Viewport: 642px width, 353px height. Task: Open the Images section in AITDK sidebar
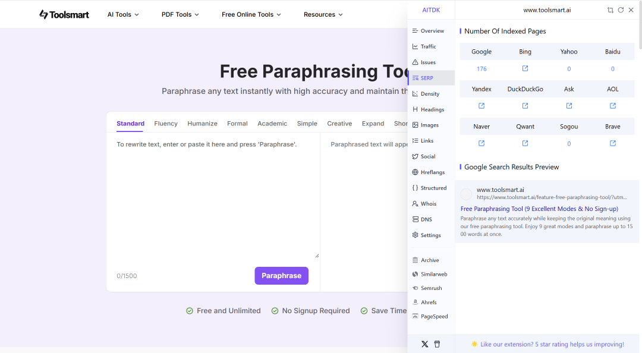pyautogui.click(x=431, y=125)
